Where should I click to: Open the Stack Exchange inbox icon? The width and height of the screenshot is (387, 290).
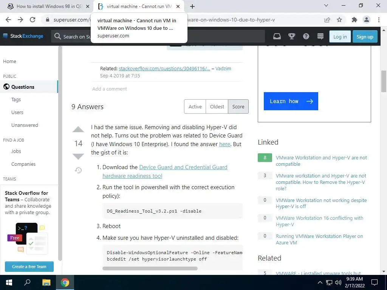[x=277, y=37]
